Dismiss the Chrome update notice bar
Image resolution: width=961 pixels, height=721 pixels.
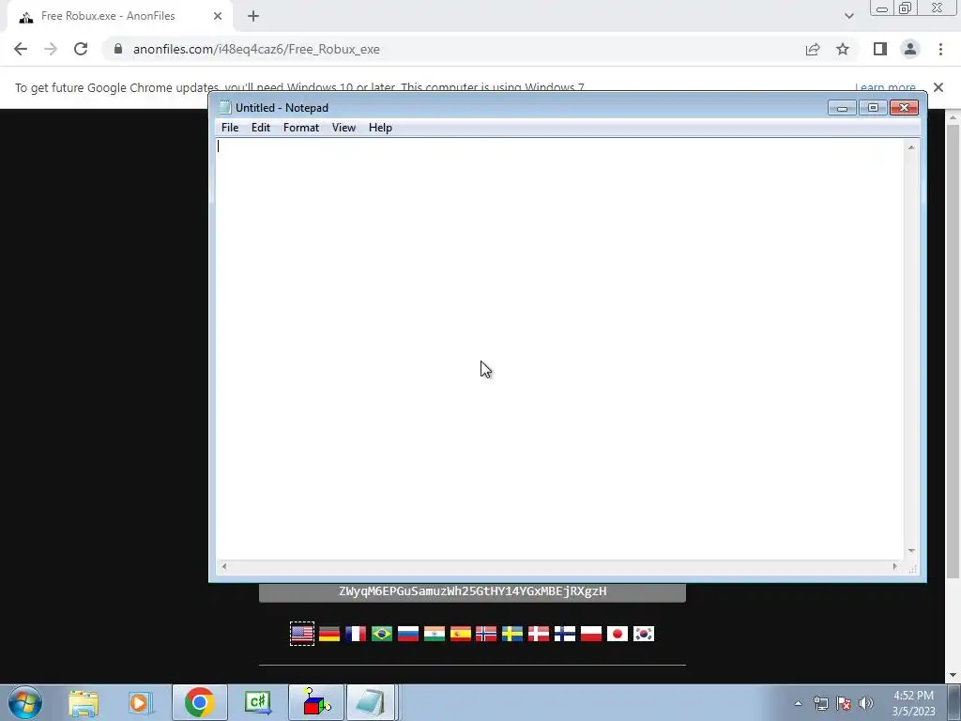pos(938,87)
